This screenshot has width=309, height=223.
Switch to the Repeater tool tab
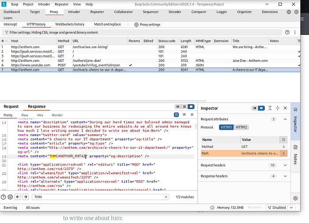click(97, 12)
